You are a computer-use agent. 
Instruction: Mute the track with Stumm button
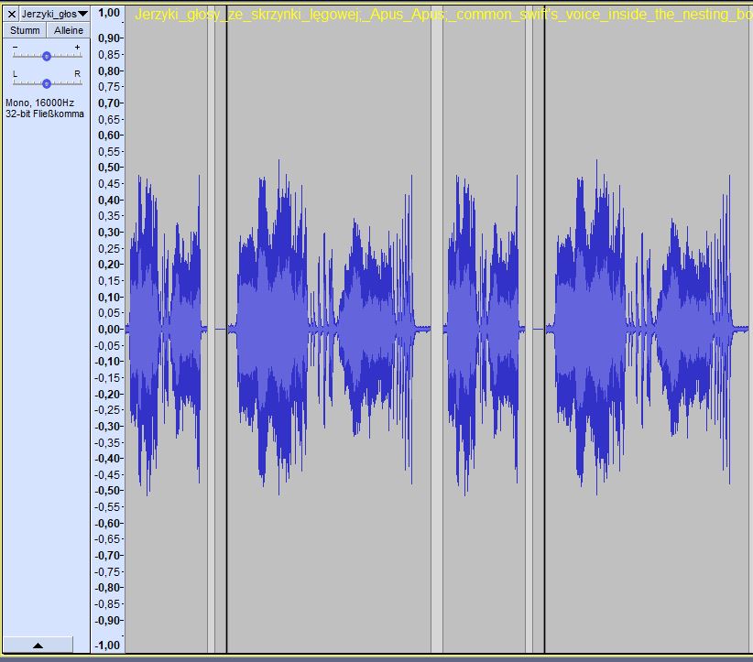pos(25,30)
